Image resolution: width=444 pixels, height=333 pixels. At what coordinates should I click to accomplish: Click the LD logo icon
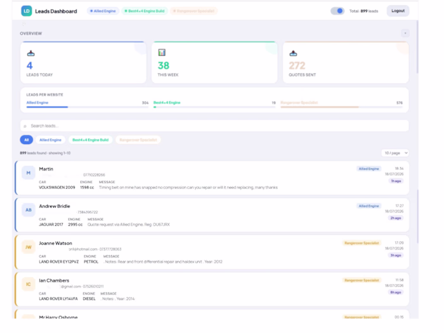pos(27,11)
